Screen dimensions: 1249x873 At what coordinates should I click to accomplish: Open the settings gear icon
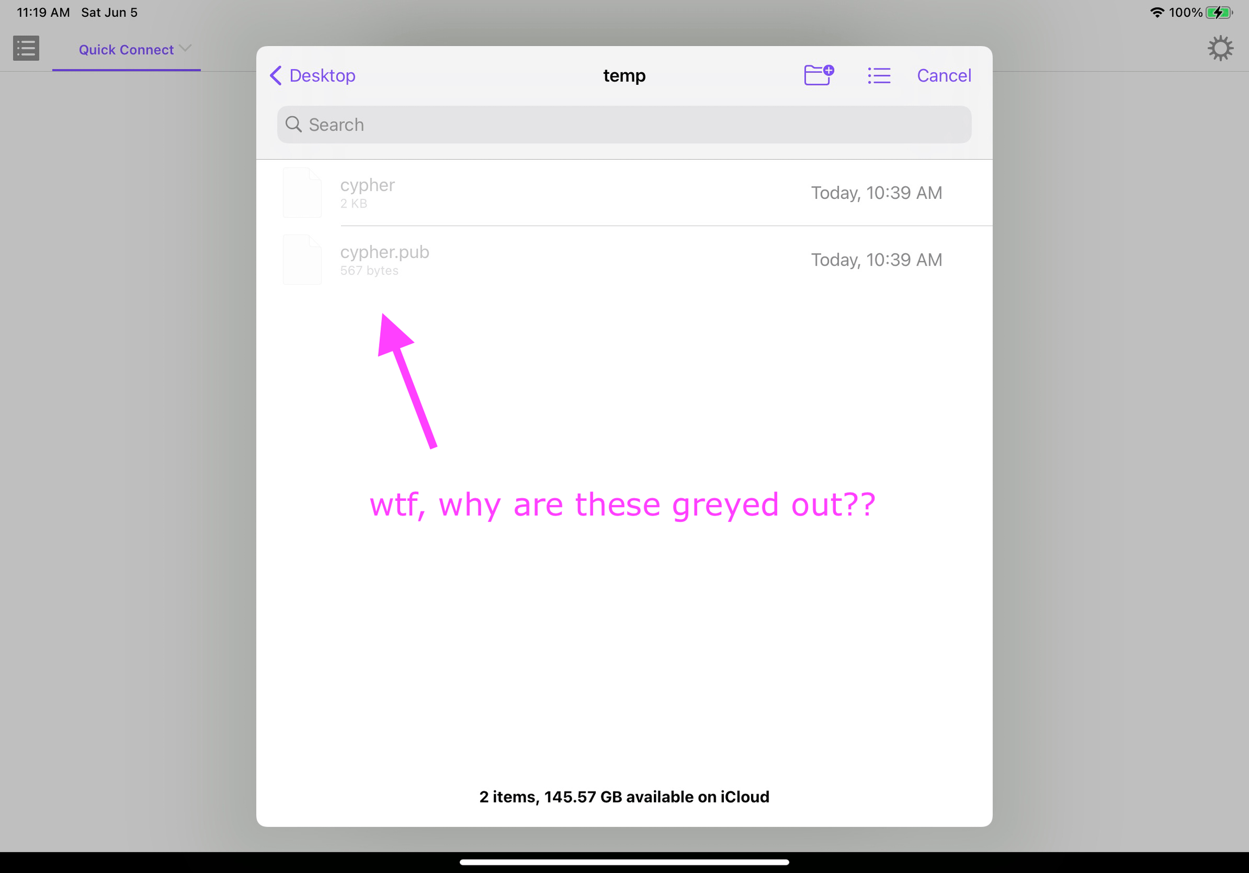point(1220,48)
